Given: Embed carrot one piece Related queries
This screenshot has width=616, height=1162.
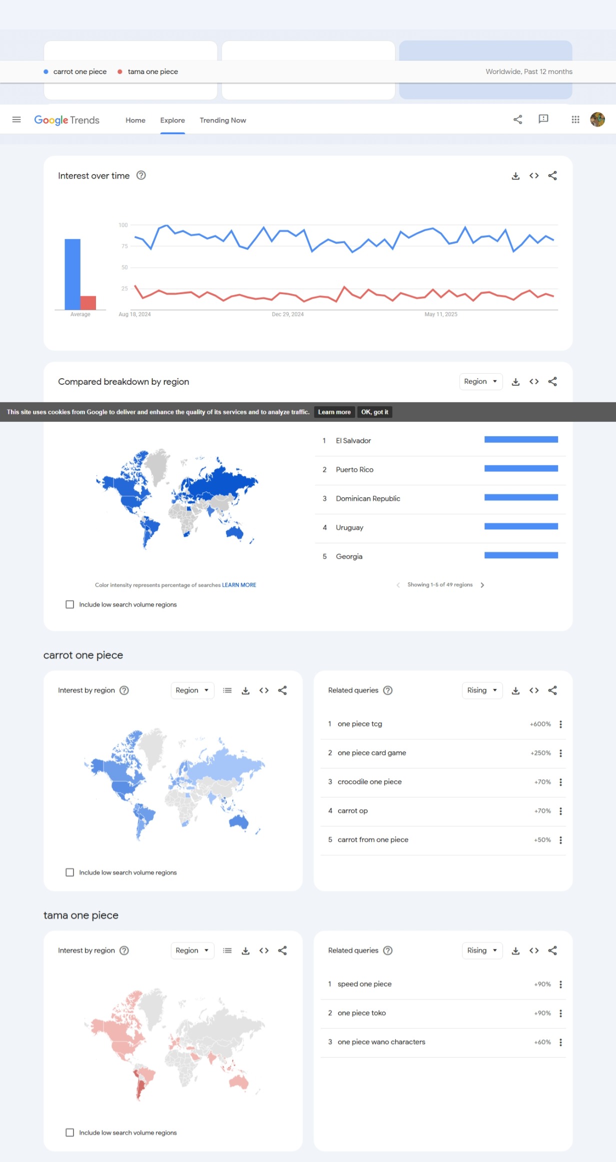Looking at the screenshot, I should [534, 690].
